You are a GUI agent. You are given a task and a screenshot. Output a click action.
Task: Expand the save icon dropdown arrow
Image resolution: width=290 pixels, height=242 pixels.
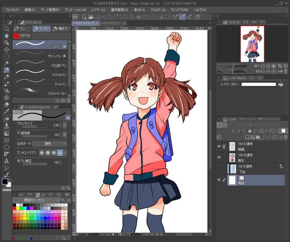click(102, 17)
